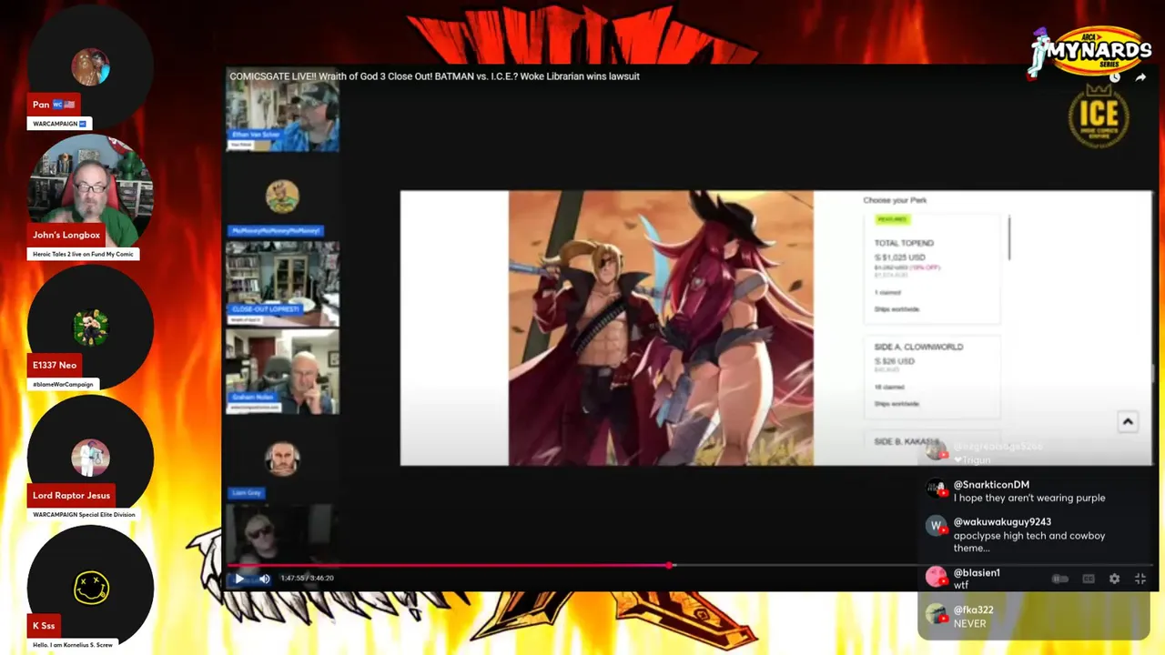Image resolution: width=1165 pixels, height=655 pixels.
Task: Click the Lord Raptor Jesus name label
Action: tap(71, 496)
